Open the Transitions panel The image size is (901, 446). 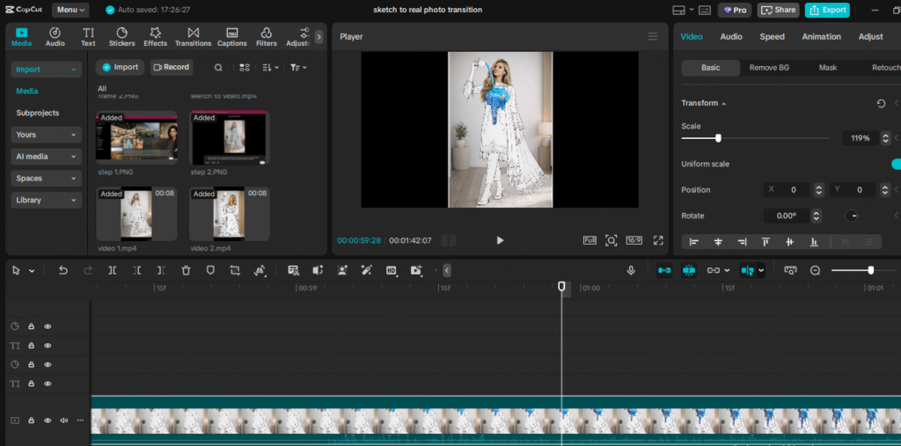[193, 36]
